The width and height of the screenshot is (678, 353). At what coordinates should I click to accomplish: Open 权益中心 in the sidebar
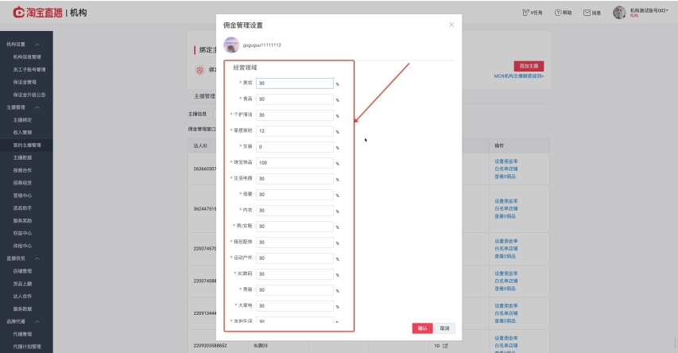click(22, 233)
